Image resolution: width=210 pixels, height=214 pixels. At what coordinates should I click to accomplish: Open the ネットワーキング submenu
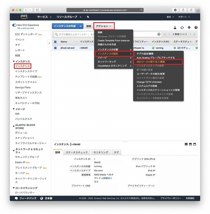113,62
